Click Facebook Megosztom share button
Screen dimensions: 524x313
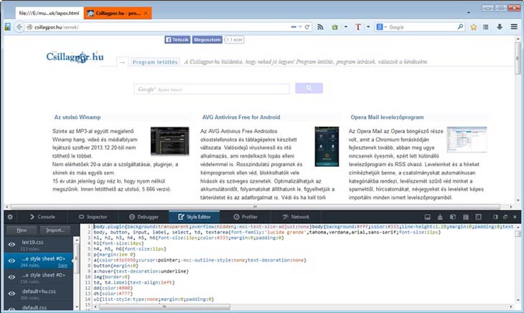coord(207,39)
